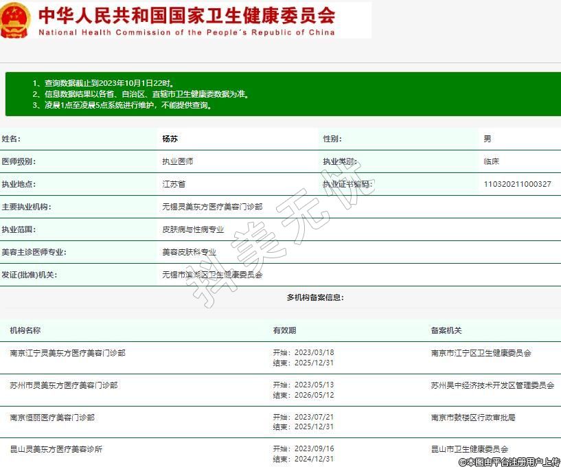Click the 多机构备案信息 section heading
Viewport: 561px width, 467px height.
pyautogui.click(x=315, y=297)
